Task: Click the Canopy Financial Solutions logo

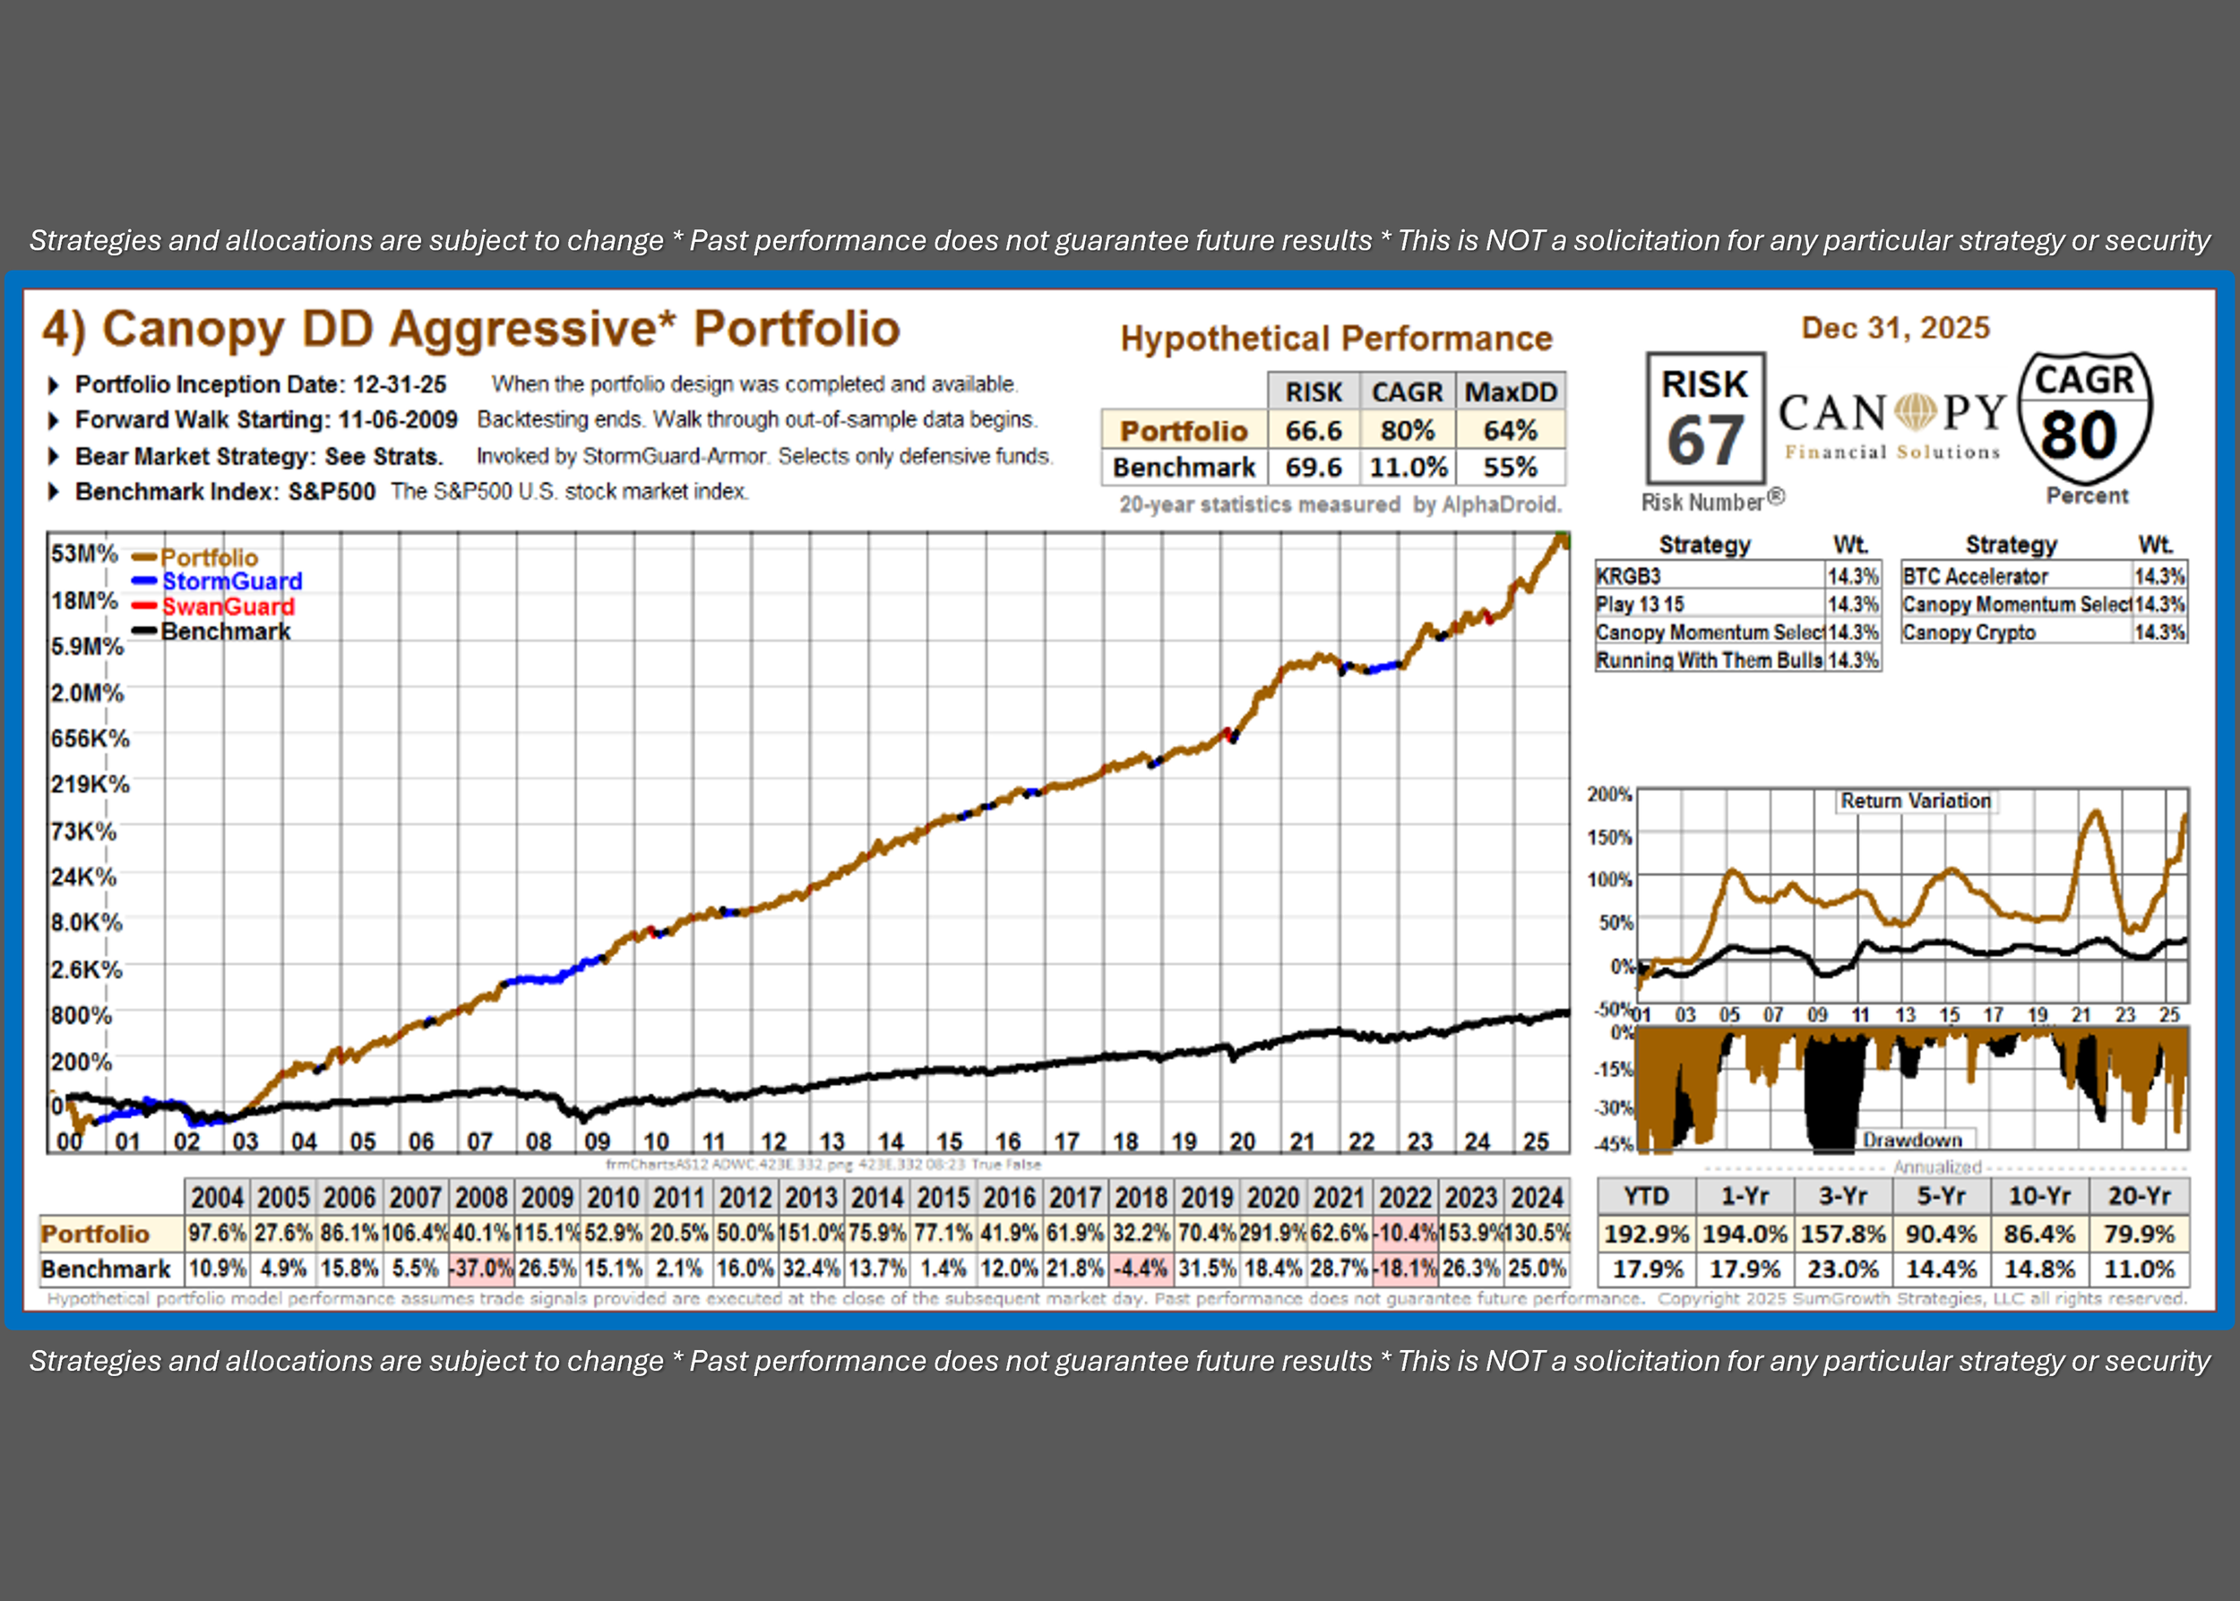Action: coord(1892,424)
